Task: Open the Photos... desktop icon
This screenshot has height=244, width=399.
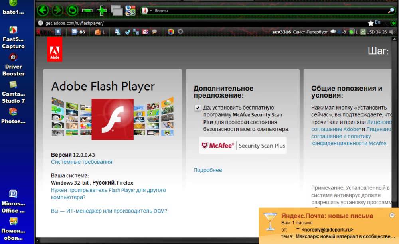Action: [x=13, y=116]
